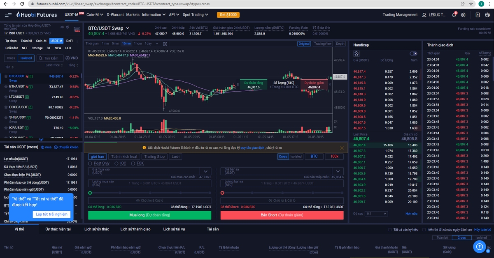Click the Chuyển khoản transfer icon link
The width and height of the screenshot is (494, 258).
tap(66, 147)
